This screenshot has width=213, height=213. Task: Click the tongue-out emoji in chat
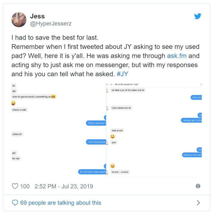(x=14, y=103)
